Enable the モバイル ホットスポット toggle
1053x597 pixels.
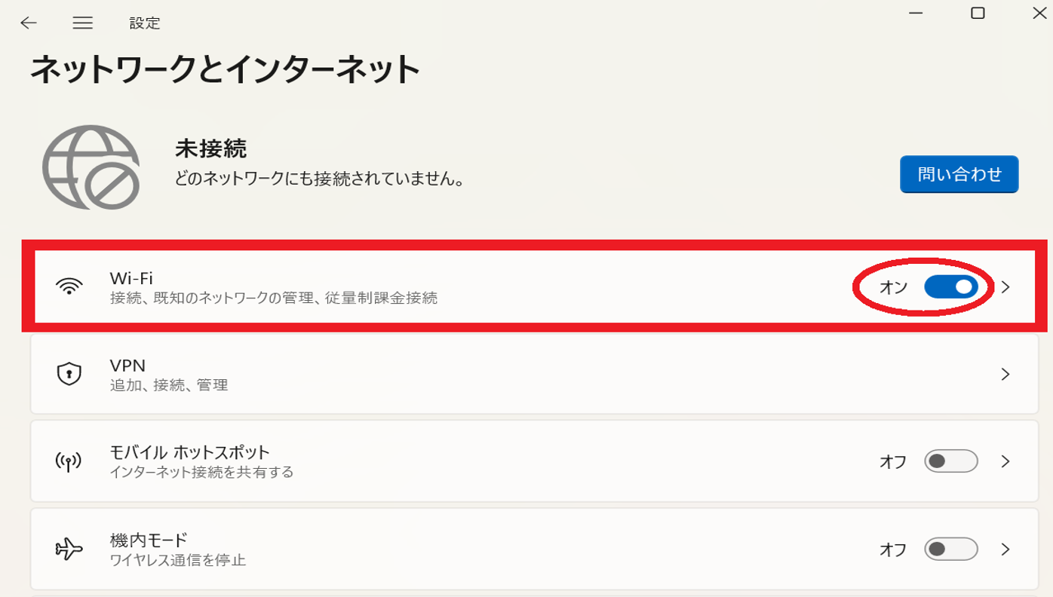click(x=950, y=461)
